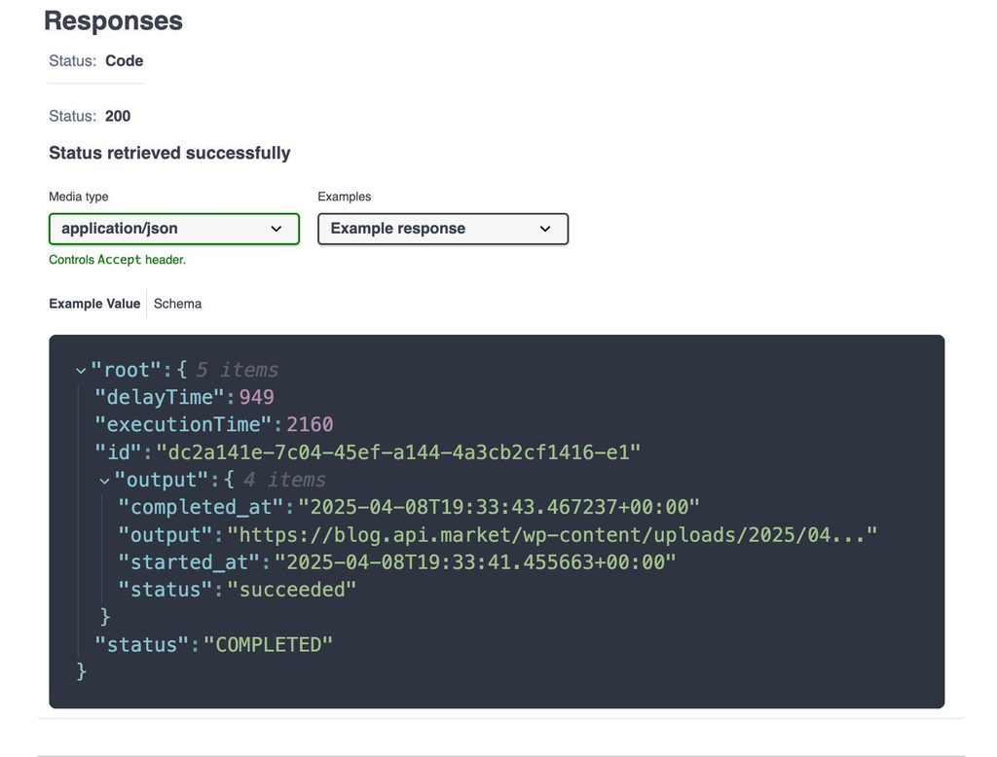Screen dimensions: 997x757
Task: Open the Media type application/json dropdown
Action: click(173, 229)
